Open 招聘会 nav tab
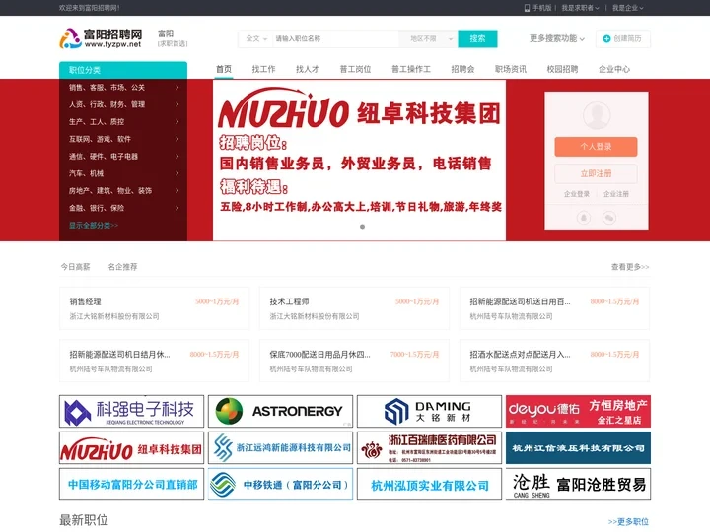 462,69
